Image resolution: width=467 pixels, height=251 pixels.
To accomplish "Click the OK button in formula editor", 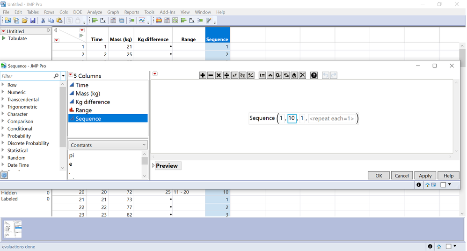I will 379,176.
